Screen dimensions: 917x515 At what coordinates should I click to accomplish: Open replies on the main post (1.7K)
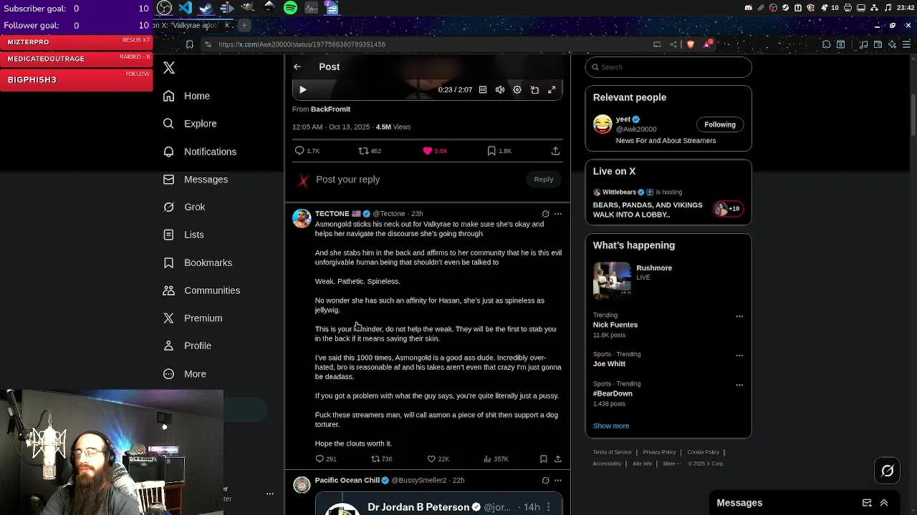point(307,151)
